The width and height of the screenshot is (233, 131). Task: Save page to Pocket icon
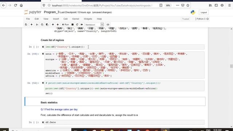[183, 5]
